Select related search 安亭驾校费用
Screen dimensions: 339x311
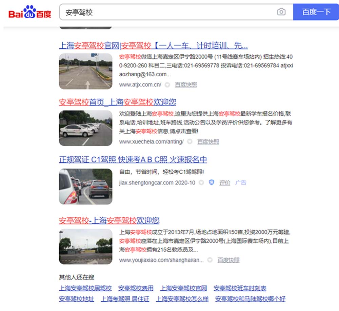point(136,288)
